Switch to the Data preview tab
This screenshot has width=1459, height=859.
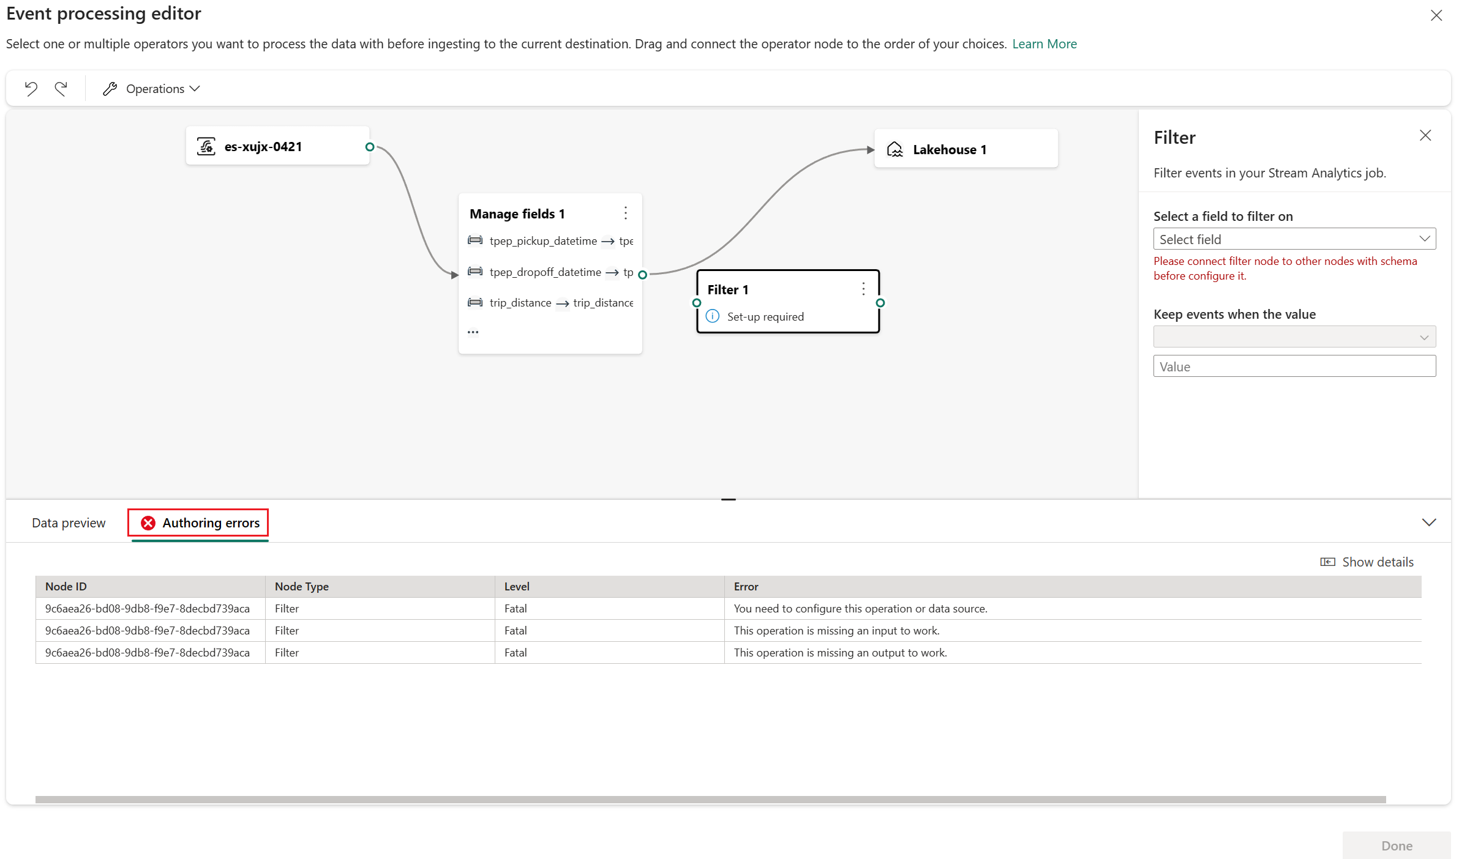tap(68, 522)
